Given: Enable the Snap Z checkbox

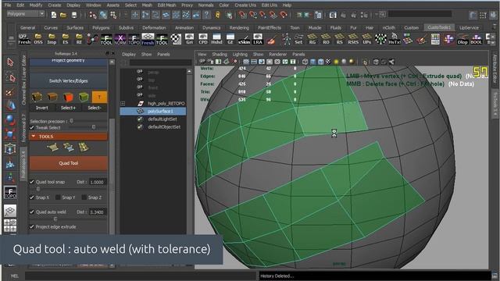Looking at the screenshot, I should click(84, 197).
